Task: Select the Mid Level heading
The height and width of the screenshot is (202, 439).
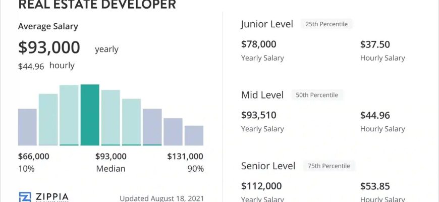Action: 262,95
